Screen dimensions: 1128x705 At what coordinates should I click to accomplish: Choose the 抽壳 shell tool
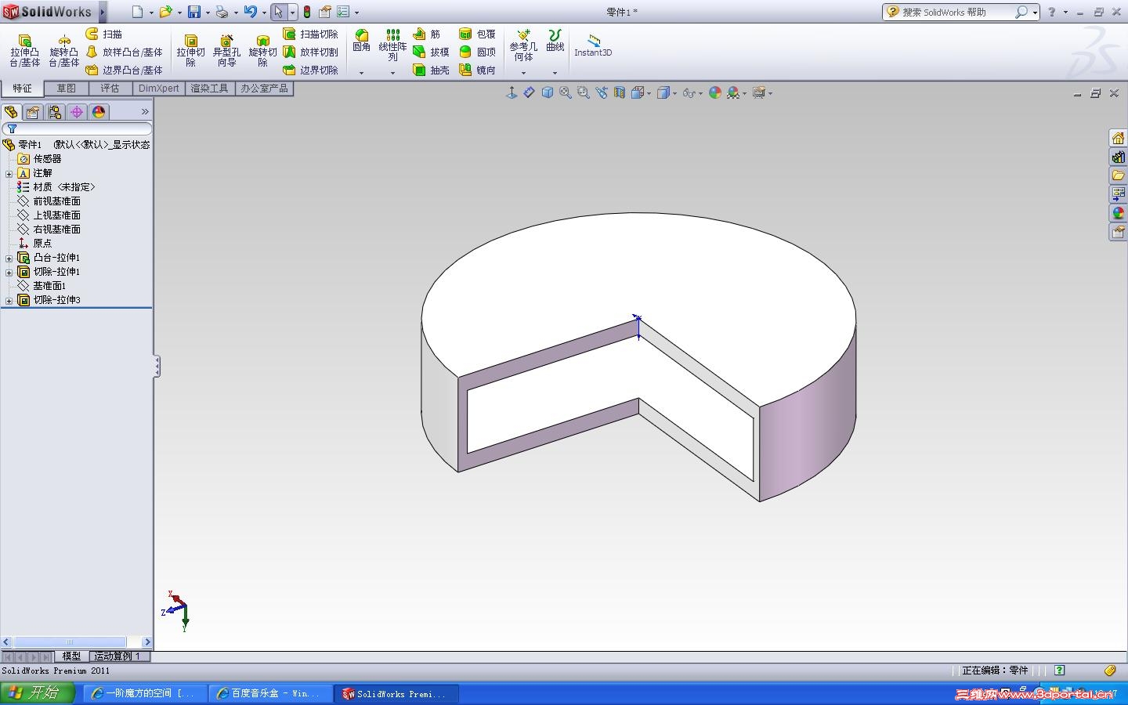[x=431, y=70]
